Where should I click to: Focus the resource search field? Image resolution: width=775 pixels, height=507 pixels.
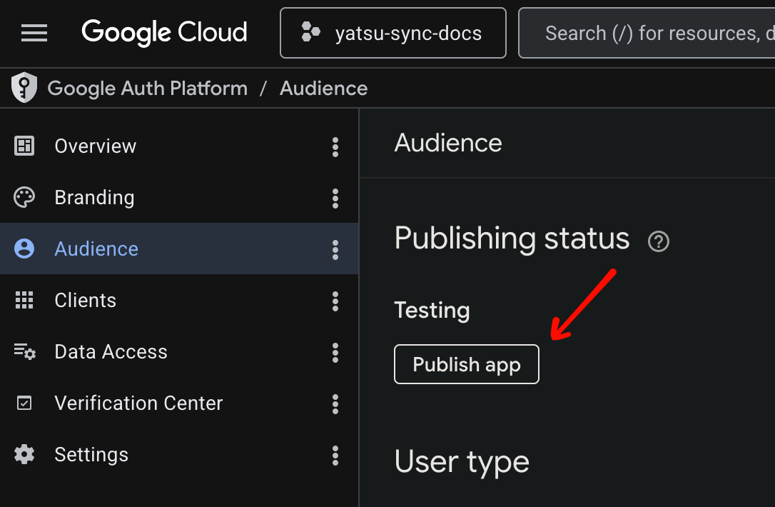pos(647,33)
